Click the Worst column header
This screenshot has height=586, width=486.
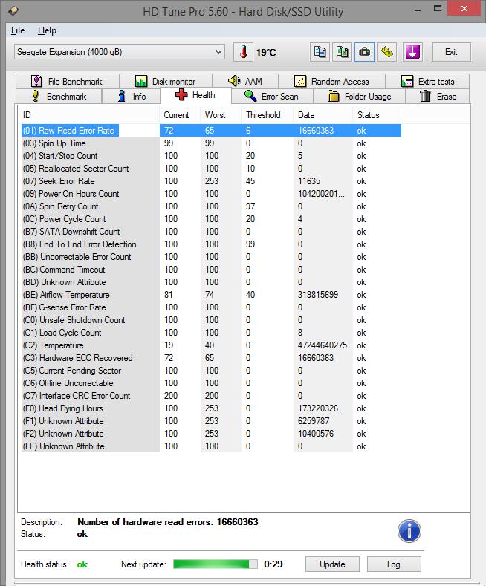(221, 115)
